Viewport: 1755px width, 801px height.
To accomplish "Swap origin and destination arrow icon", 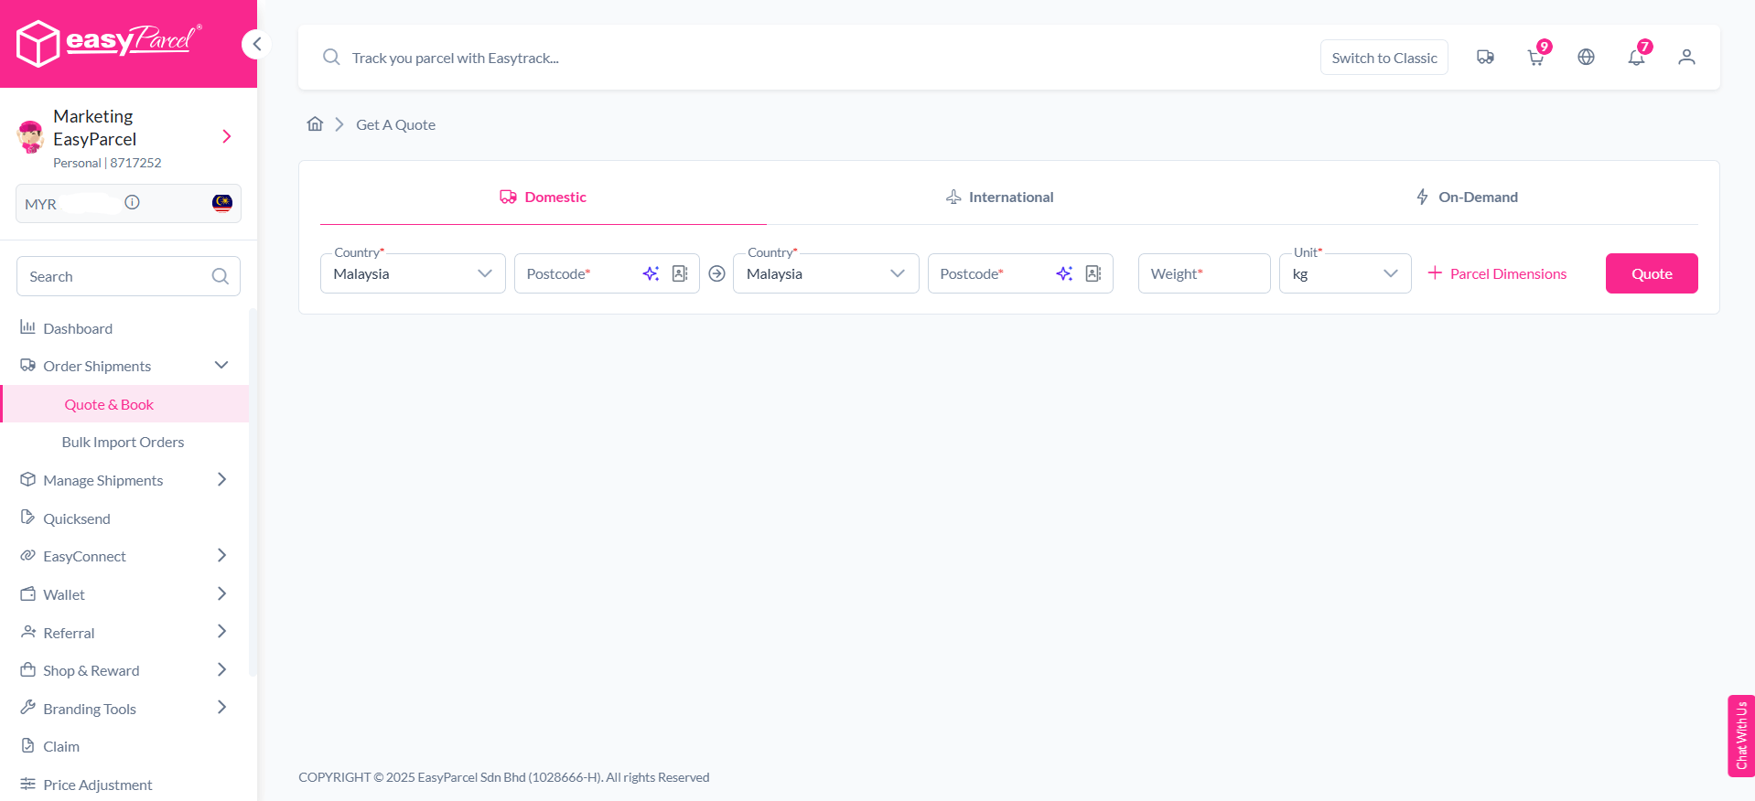I will [716, 273].
